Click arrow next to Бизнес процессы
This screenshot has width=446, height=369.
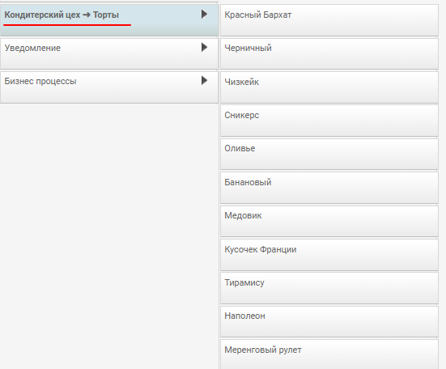[x=204, y=80]
